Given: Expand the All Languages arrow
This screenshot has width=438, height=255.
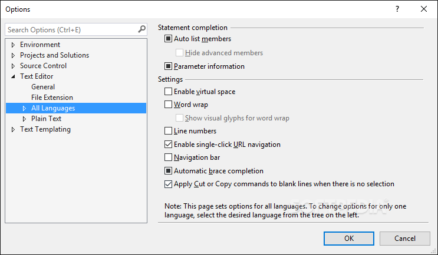Looking at the screenshot, I should click(24, 108).
